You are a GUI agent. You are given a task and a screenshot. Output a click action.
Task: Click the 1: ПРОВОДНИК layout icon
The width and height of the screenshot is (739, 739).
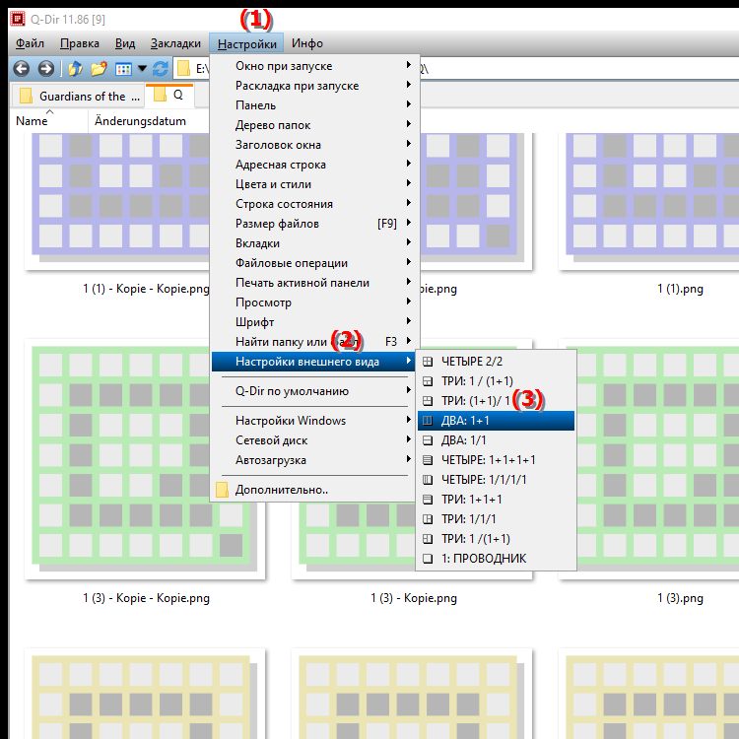point(428,559)
